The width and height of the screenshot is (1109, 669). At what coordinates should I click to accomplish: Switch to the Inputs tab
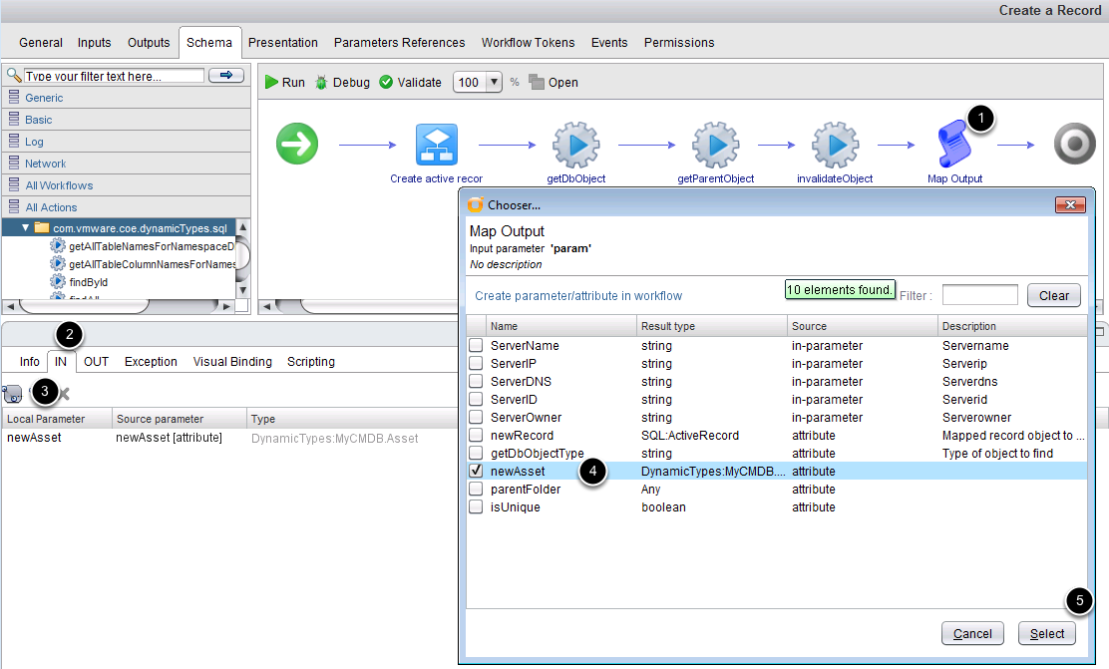point(94,43)
